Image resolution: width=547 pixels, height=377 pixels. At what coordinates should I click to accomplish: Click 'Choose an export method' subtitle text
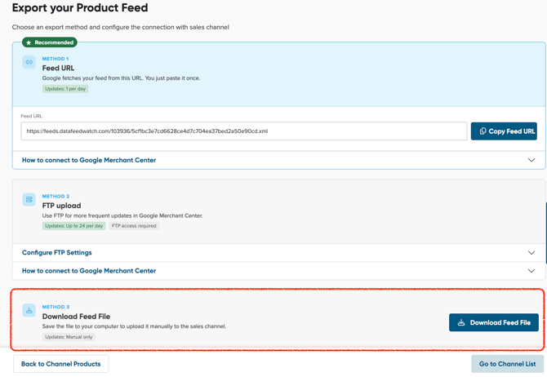120,27
